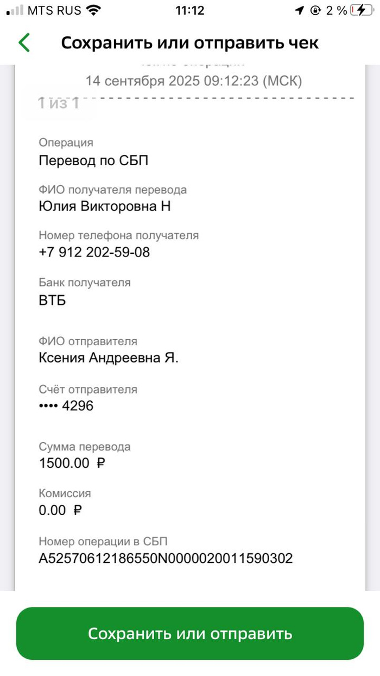Tap the Перевод по СБП operation value

click(93, 161)
